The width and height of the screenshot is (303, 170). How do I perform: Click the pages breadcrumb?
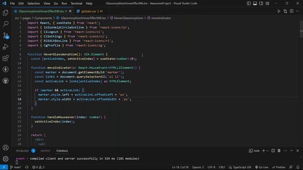pyautogui.click(x=27, y=18)
